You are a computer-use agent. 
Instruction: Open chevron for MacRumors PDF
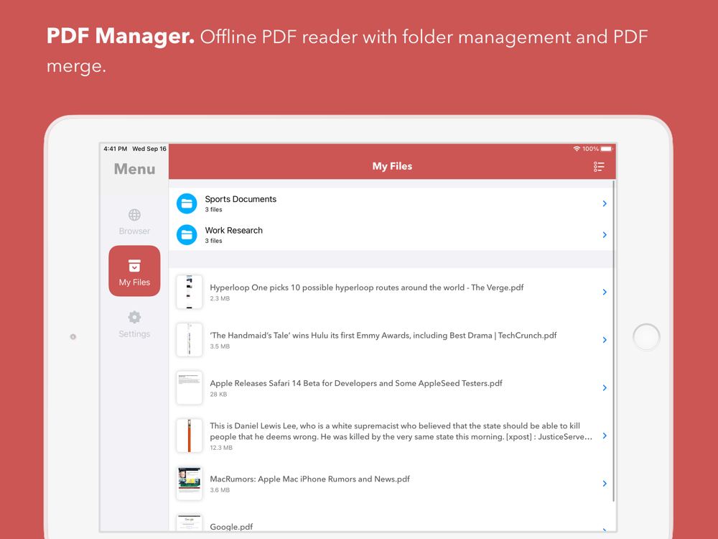pos(605,484)
